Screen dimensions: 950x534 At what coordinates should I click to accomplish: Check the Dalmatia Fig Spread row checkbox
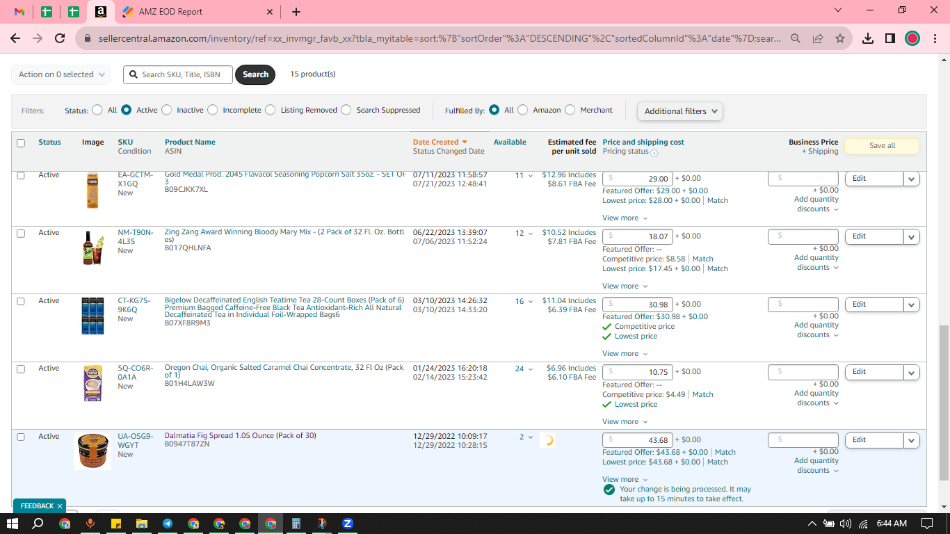[21, 437]
